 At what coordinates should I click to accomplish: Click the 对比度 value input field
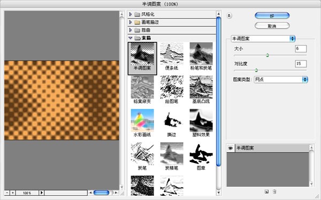point(301,64)
